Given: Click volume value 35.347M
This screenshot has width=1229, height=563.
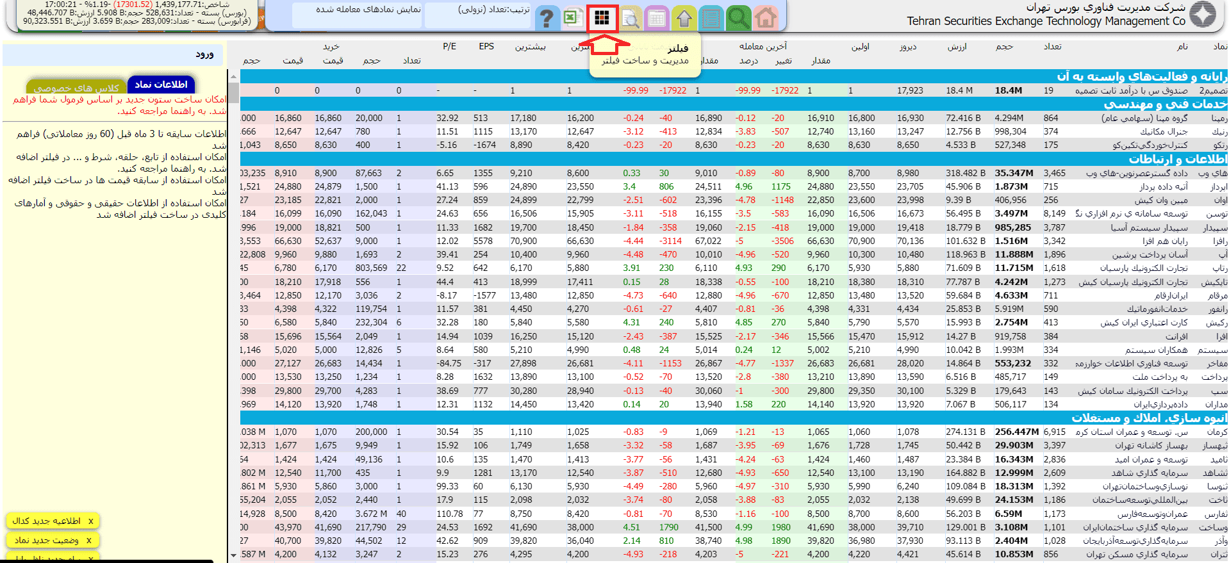Looking at the screenshot, I should (1014, 173).
